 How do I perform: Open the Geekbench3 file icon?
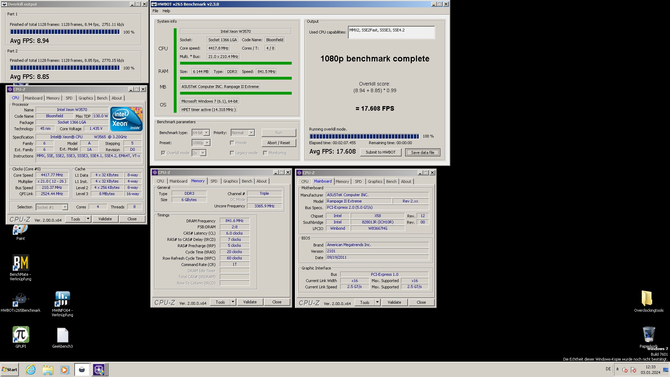pos(62,338)
